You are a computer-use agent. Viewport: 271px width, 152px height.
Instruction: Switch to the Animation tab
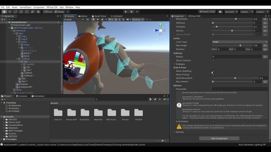(38, 96)
